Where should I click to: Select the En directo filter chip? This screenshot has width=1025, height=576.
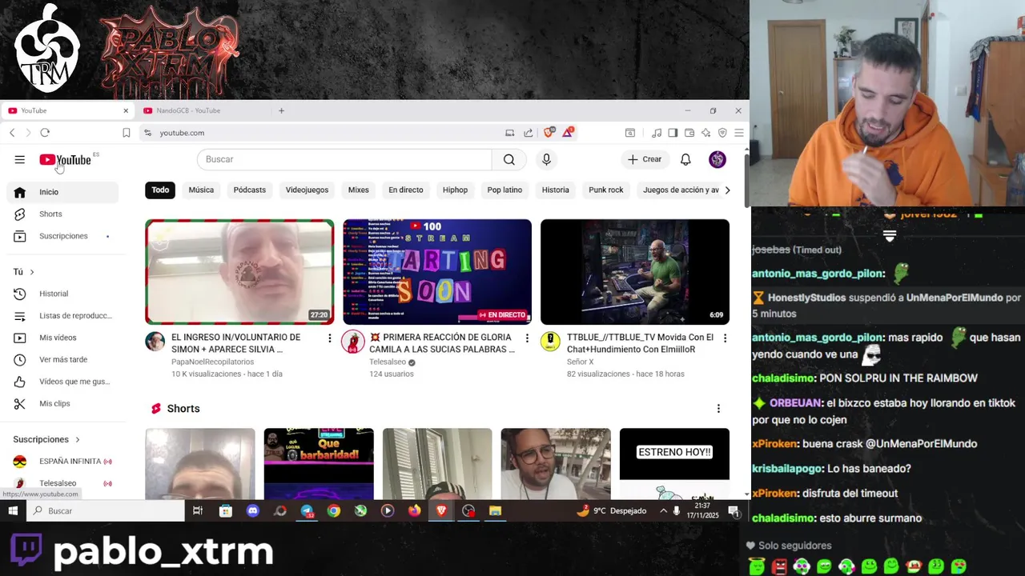pyautogui.click(x=406, y=190)
